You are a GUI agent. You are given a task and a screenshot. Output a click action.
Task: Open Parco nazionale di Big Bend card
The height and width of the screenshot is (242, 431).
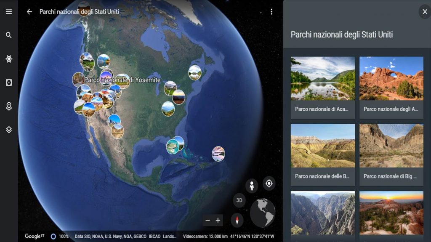point(391,155)
